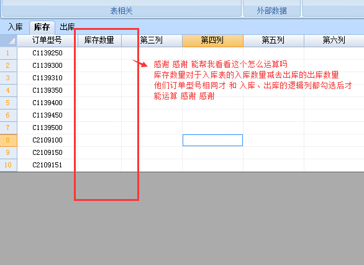
Task: Click the select-all corner triangle of grid
Action: click(x=8, y=40)
